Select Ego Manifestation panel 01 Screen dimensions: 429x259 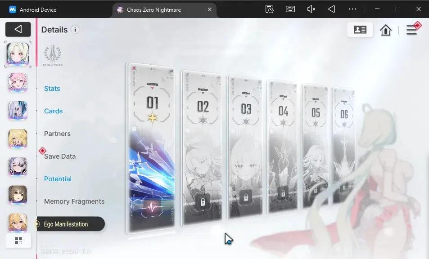pyautogui.click(x=151, y=148)
